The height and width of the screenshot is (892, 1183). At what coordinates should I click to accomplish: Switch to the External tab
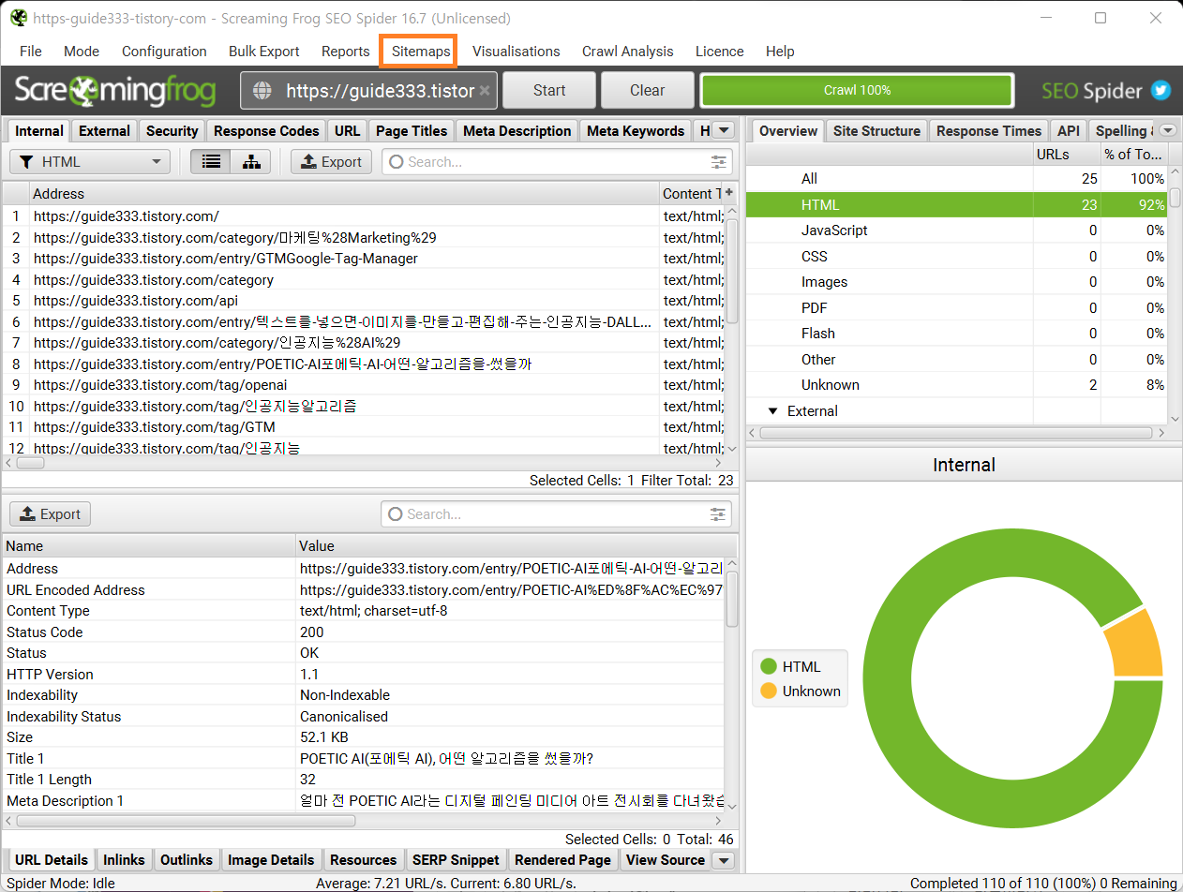104,131
